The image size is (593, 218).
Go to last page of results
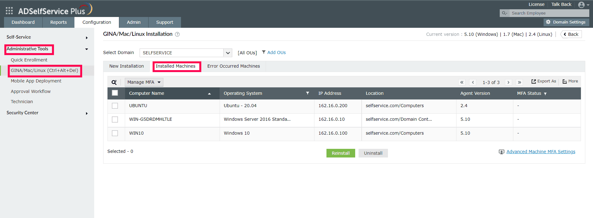[519, 82]
